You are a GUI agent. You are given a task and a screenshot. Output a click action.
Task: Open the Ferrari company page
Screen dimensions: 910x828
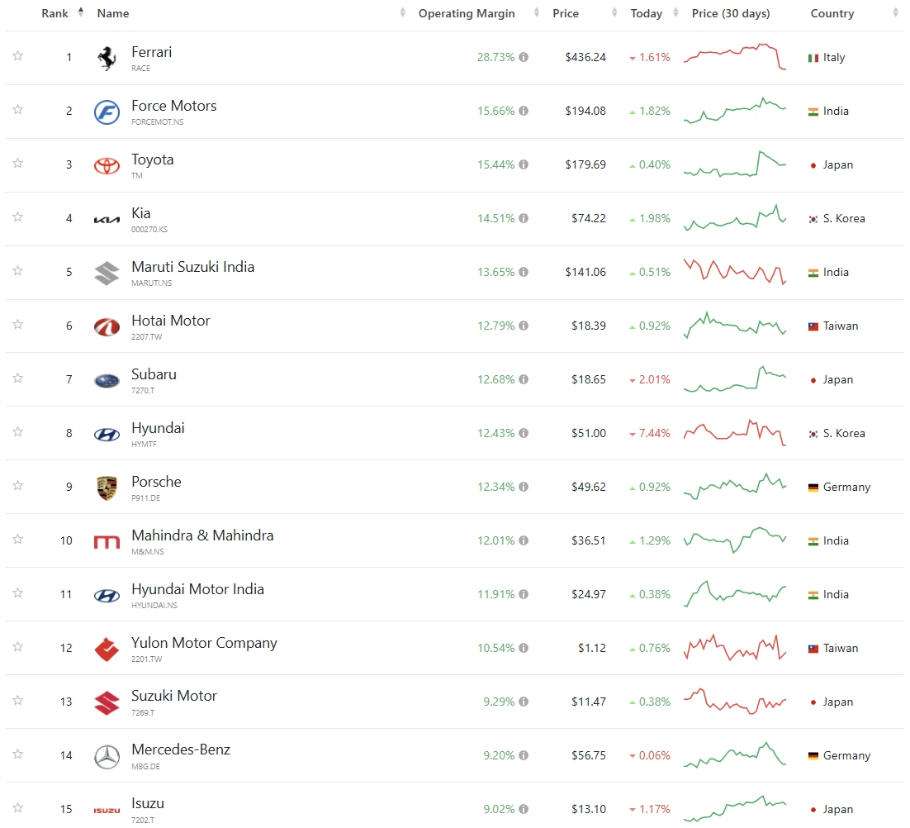pyautogui.click(x=151, y=52)
